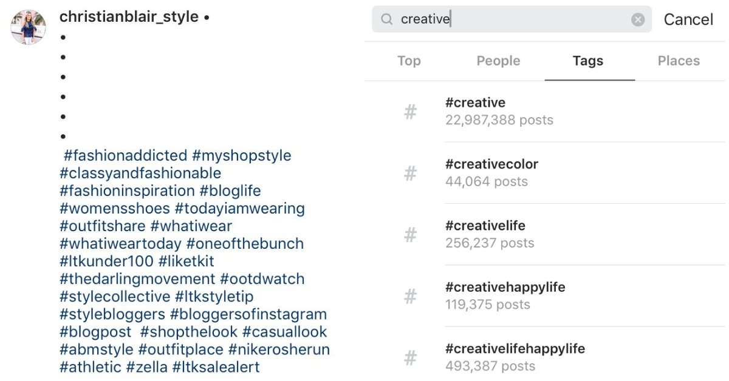Clear the search field with X icon
The width and height of the screenshot is (729, 381).
point(638,19)
